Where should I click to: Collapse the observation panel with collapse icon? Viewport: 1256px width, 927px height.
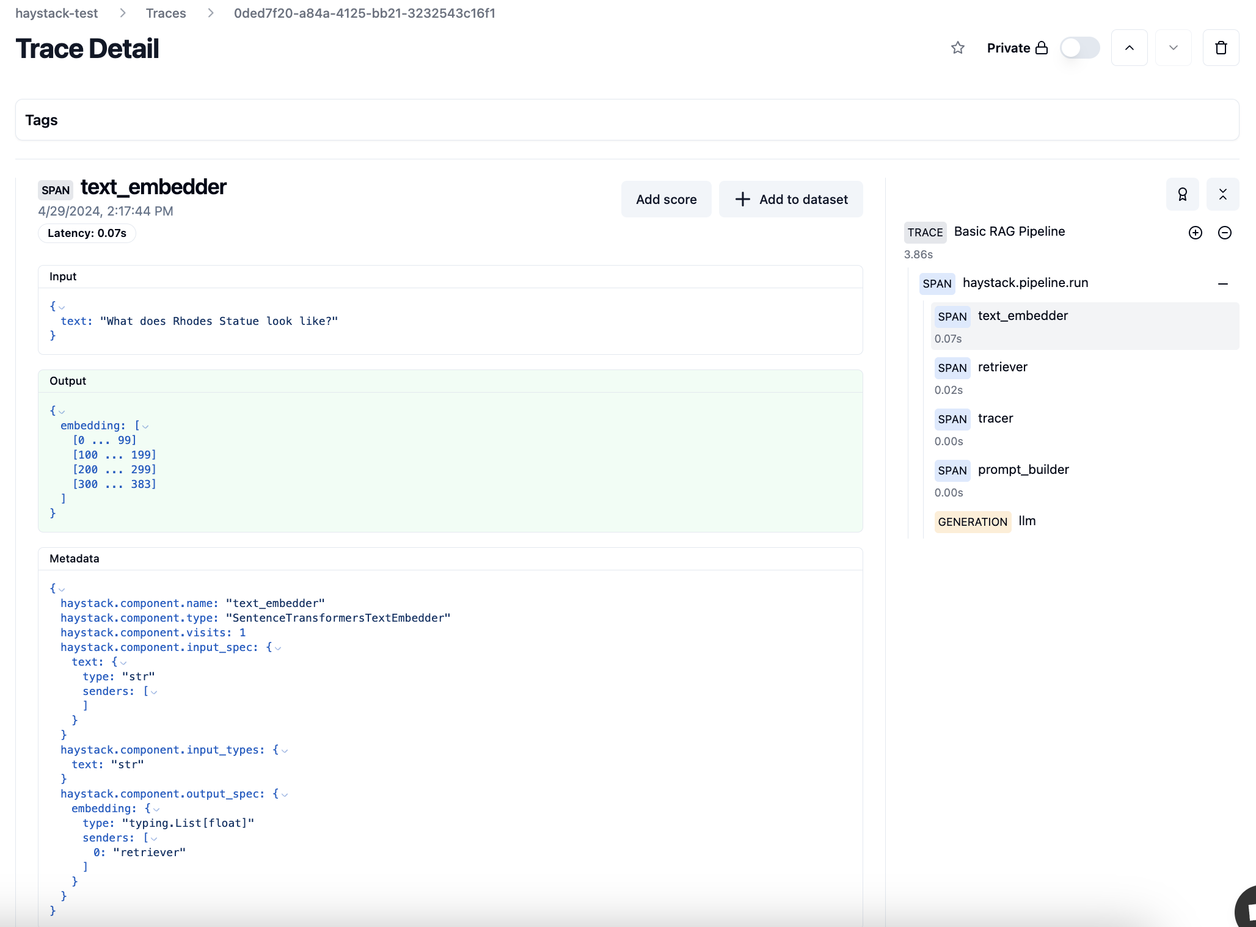click(x=1224, y=194)
